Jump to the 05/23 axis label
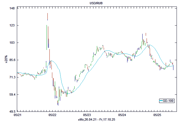Screen dimensions: 180x122 coord(87,115)
